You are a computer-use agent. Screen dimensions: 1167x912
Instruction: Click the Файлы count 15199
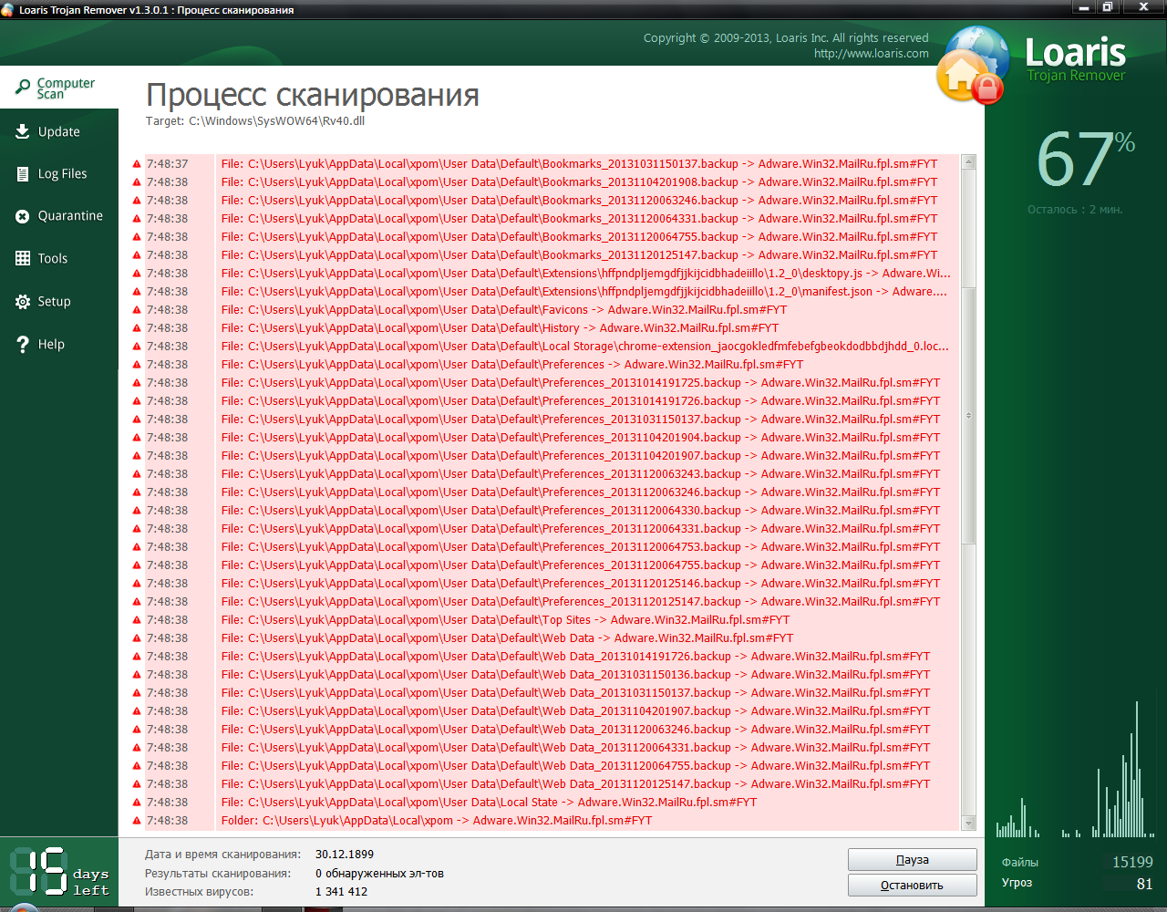pyautogui.click(x=1132, y=862)
